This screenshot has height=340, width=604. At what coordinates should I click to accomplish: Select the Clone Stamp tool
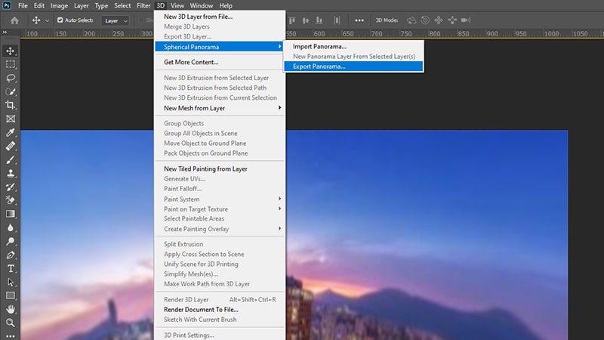pos(11,173)
